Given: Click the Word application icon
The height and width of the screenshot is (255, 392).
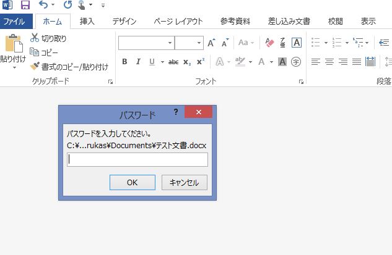Looking at the screenshot, I should coord(7,5).
